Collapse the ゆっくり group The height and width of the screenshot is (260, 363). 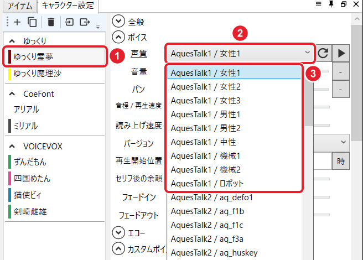(x=12, y=41)
